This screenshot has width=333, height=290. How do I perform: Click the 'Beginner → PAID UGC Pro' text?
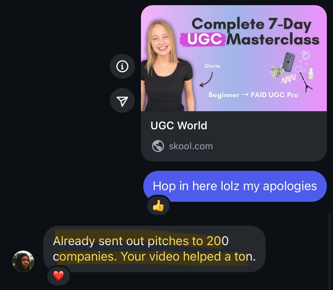(253, 95)
